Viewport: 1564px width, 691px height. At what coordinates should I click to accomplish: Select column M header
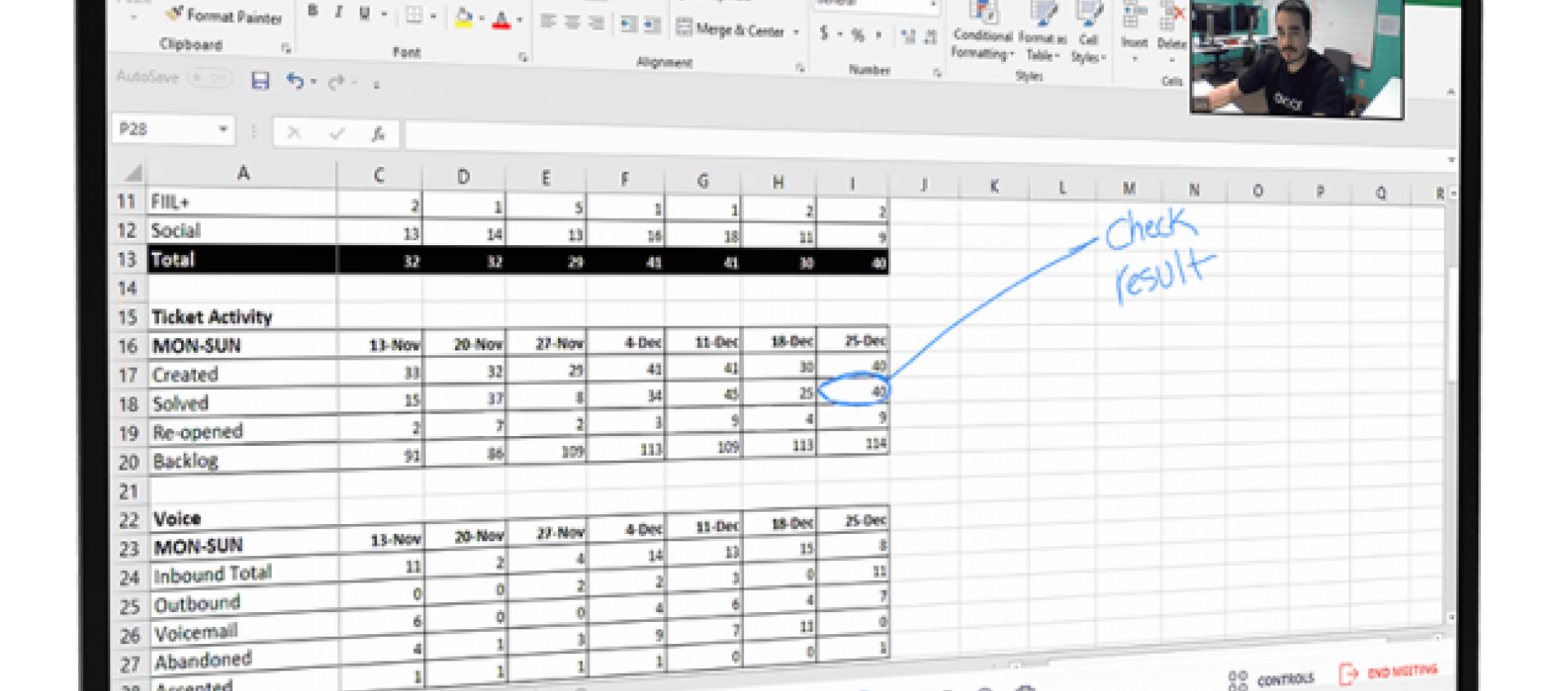point(1129,188)
